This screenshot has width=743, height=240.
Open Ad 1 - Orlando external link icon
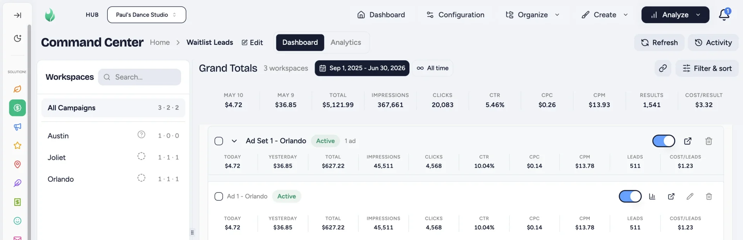(671, 196)
